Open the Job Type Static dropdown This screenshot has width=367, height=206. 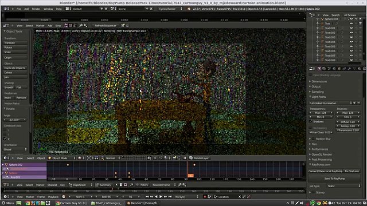(343, 186)
